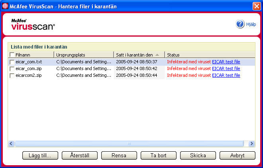Click Infekterad med viruset text for eicarcom2.zip
Viewport: 263px width, 168px height.
coord(189,75)
